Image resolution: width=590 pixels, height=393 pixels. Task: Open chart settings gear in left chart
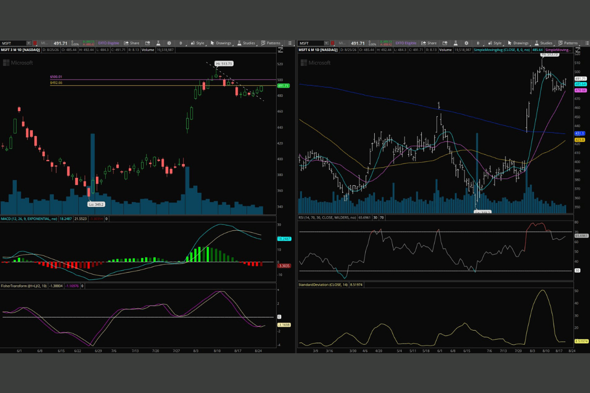(x=169, y=43)
